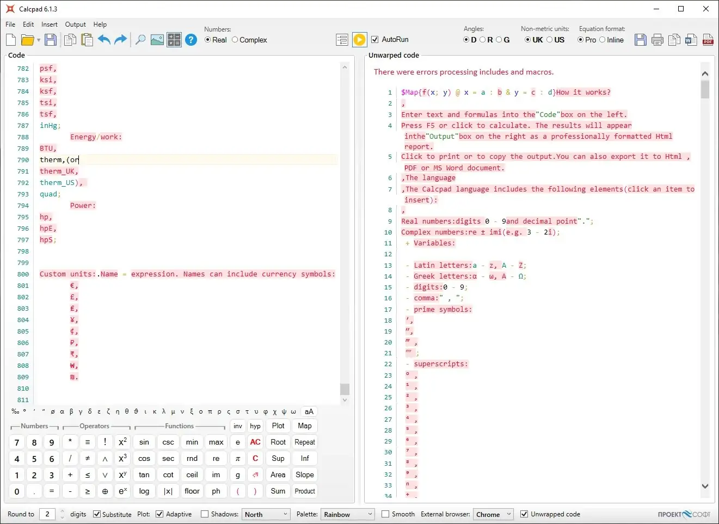Select the Real numbers option

(216, 40)
